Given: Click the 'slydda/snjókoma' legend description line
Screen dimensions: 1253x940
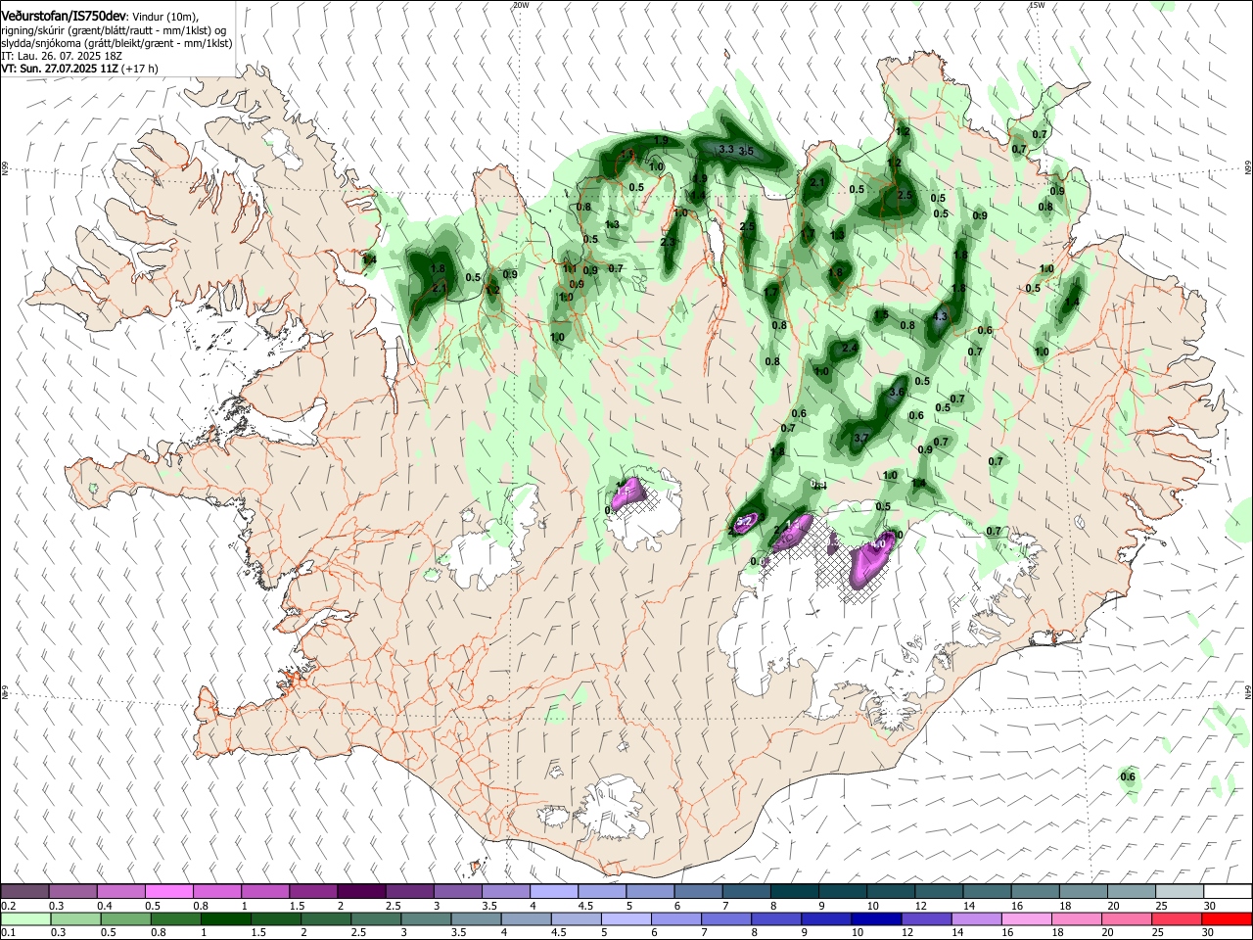Looking at the screenshot, I should [116, 43].
